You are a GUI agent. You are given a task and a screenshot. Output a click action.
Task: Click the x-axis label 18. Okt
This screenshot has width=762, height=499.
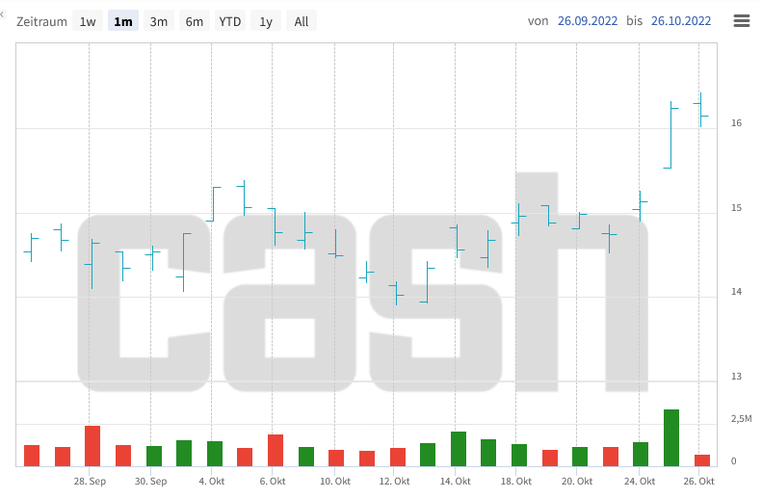pyautogui.click(x=516, y=481)
